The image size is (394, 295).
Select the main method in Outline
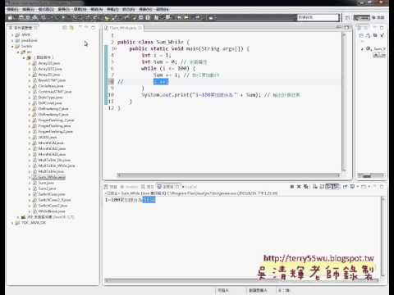coord(379,55)
